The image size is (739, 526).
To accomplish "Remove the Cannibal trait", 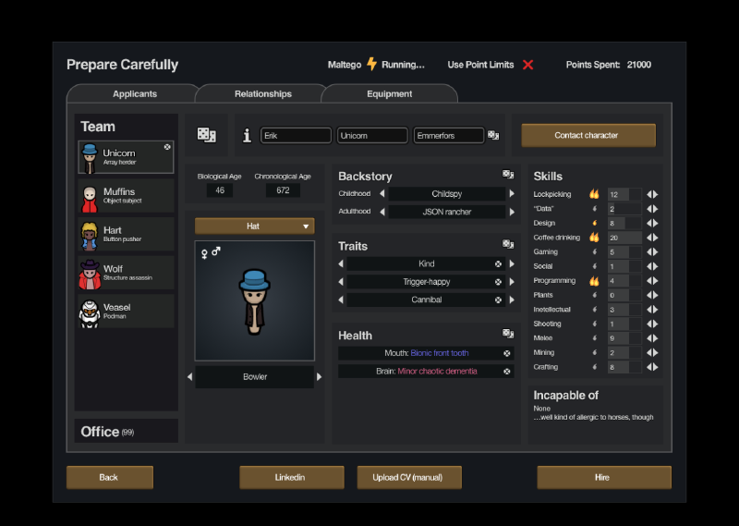I will 498,300.
